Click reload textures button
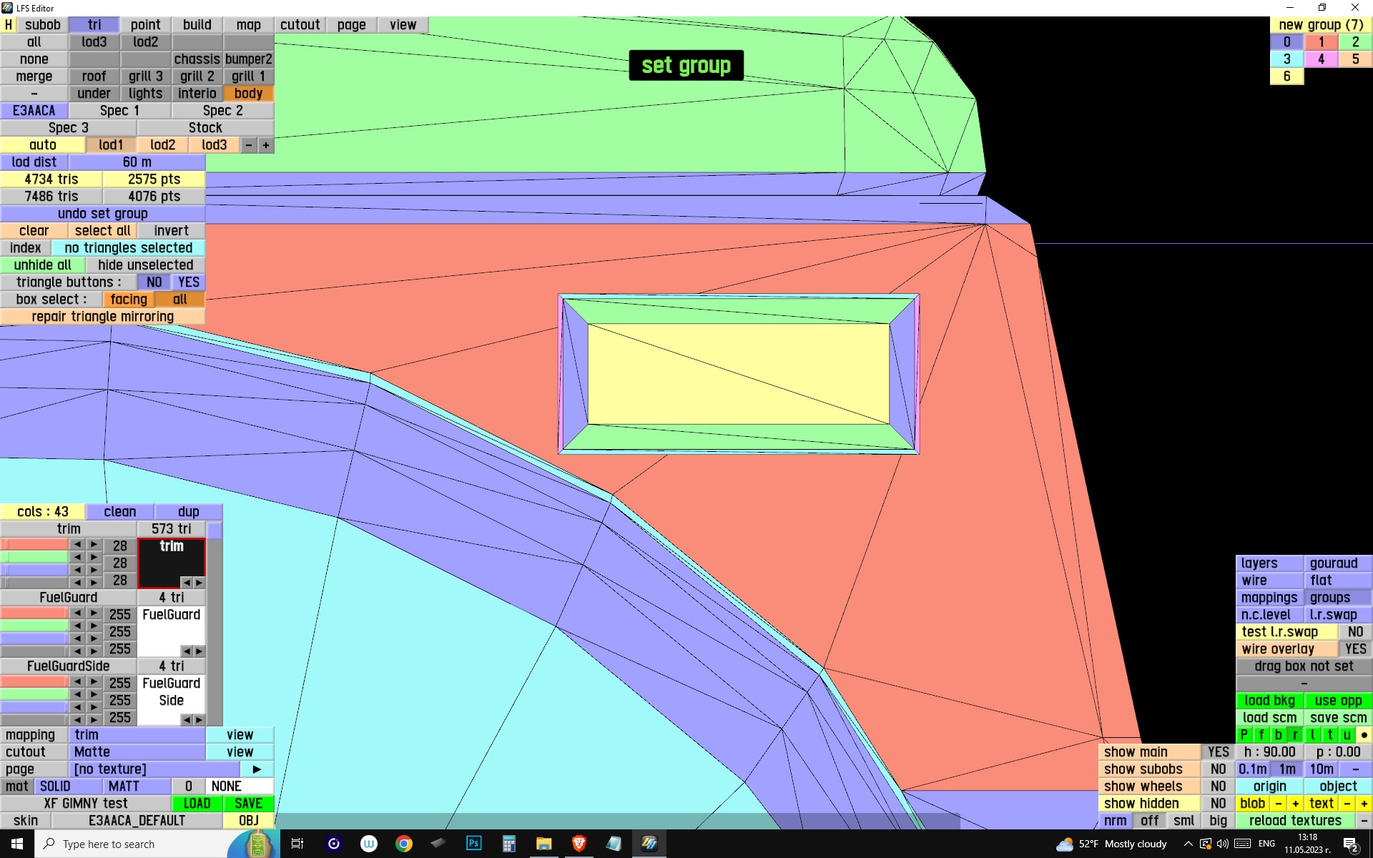This screenshot has height=858, width=1373. click(1295, 820)
